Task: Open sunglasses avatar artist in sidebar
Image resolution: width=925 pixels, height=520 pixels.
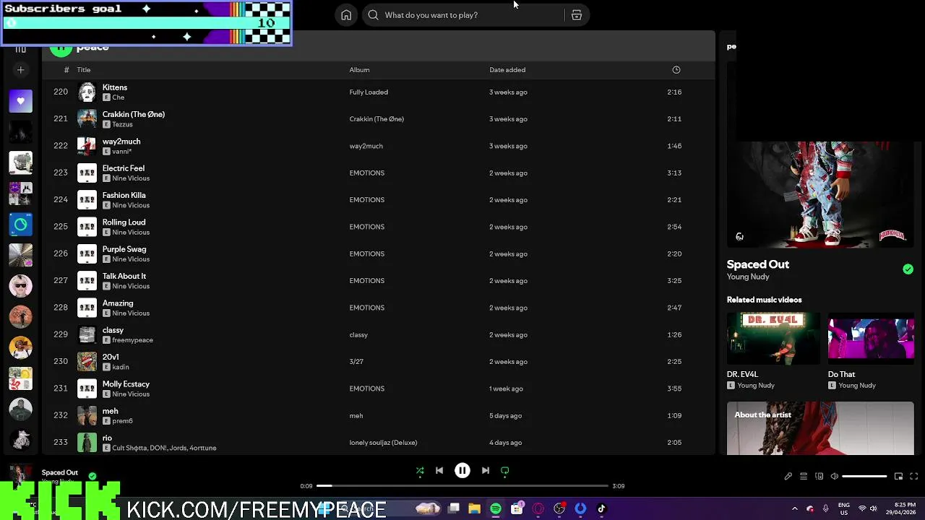Action: tap(21, 286)
